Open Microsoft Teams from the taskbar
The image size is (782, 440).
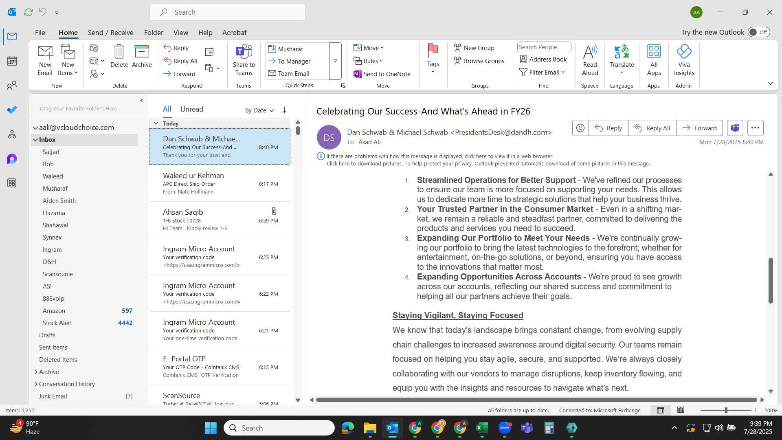tap(527, 428)
